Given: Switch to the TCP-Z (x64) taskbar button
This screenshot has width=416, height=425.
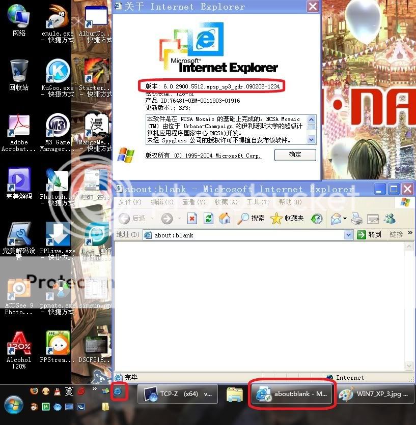Looking at the screenshot, I should click(178, 394).
